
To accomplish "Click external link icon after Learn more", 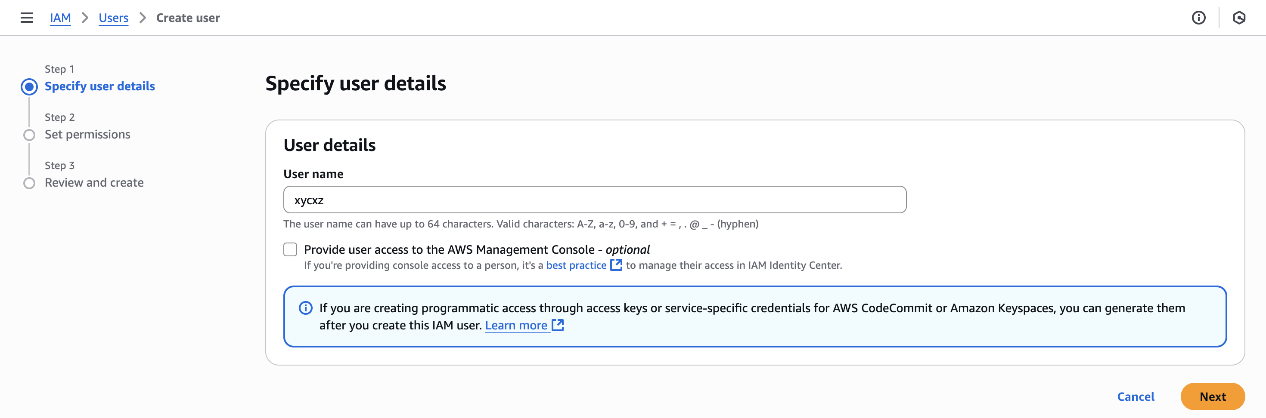I will (x=558, y=325).
